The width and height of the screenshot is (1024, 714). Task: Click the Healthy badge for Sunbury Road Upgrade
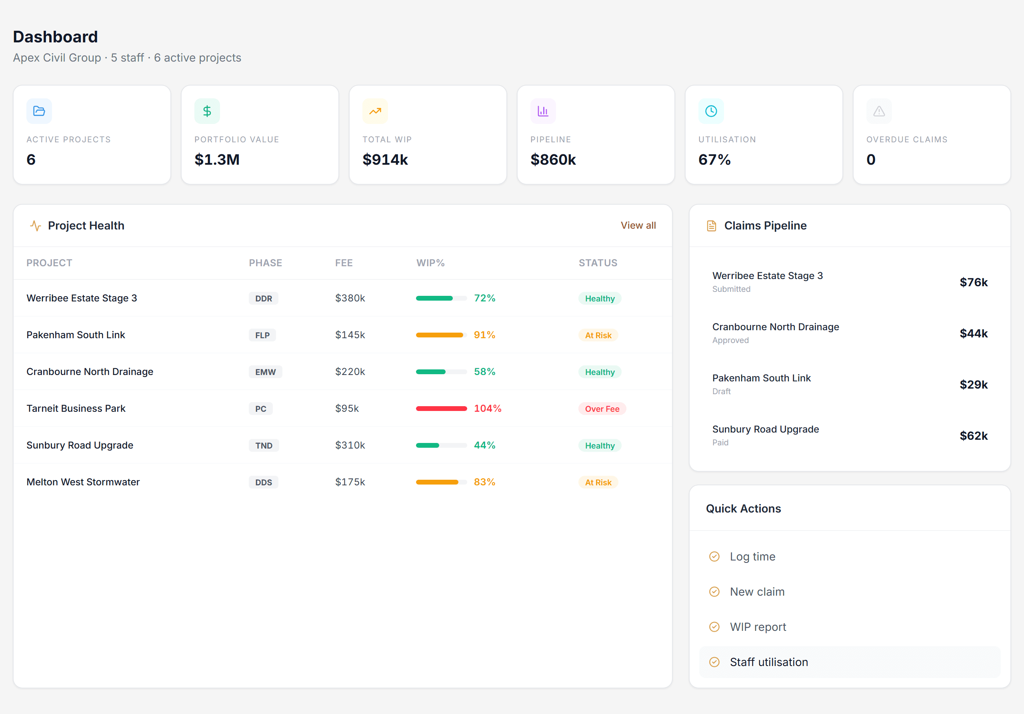tap(600, 446)
